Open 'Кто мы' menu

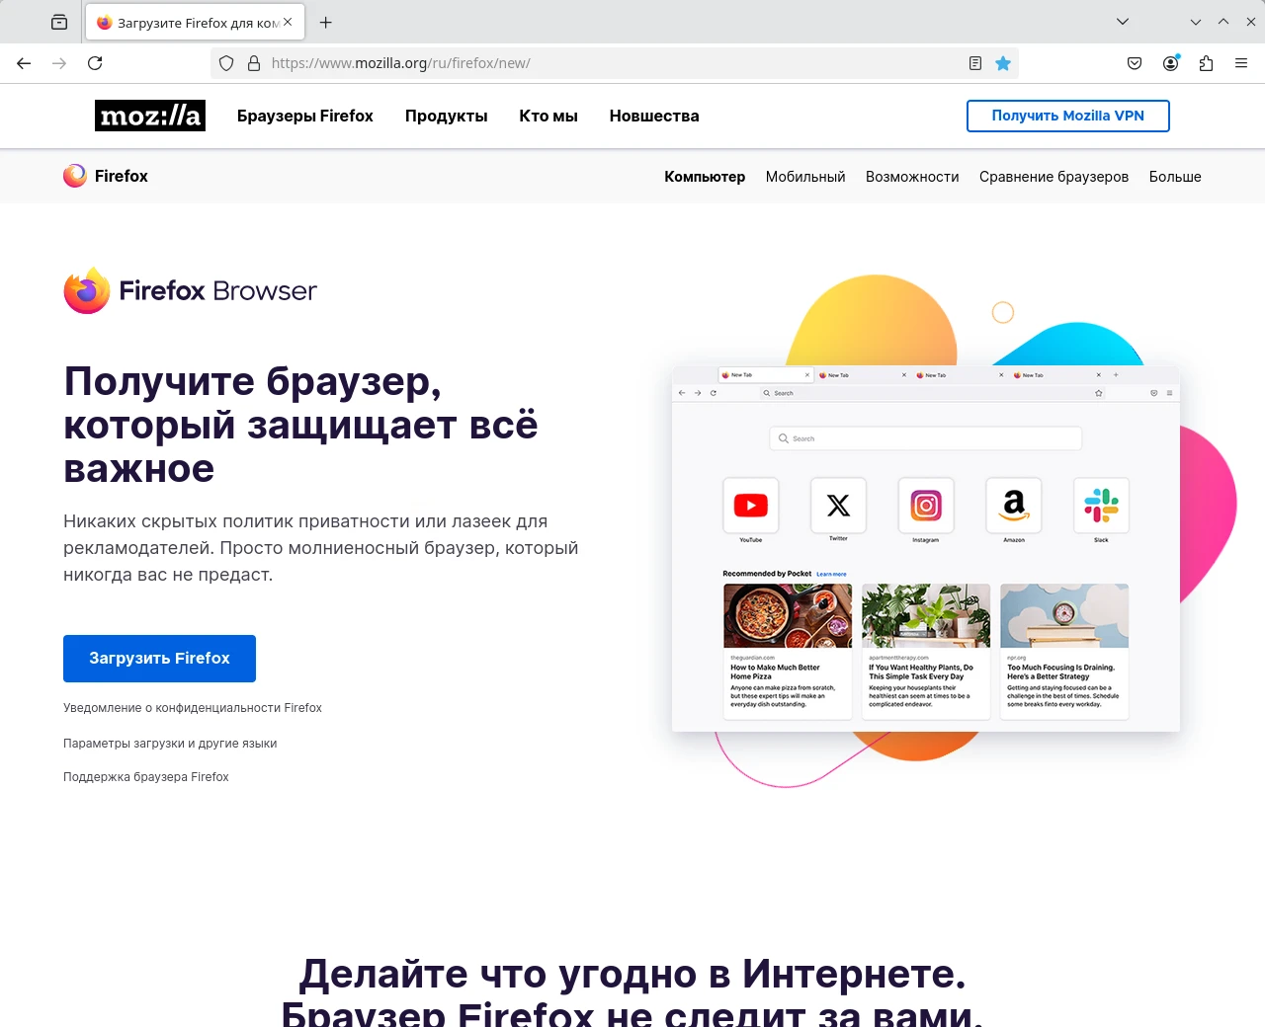click(x=548, y=116)
